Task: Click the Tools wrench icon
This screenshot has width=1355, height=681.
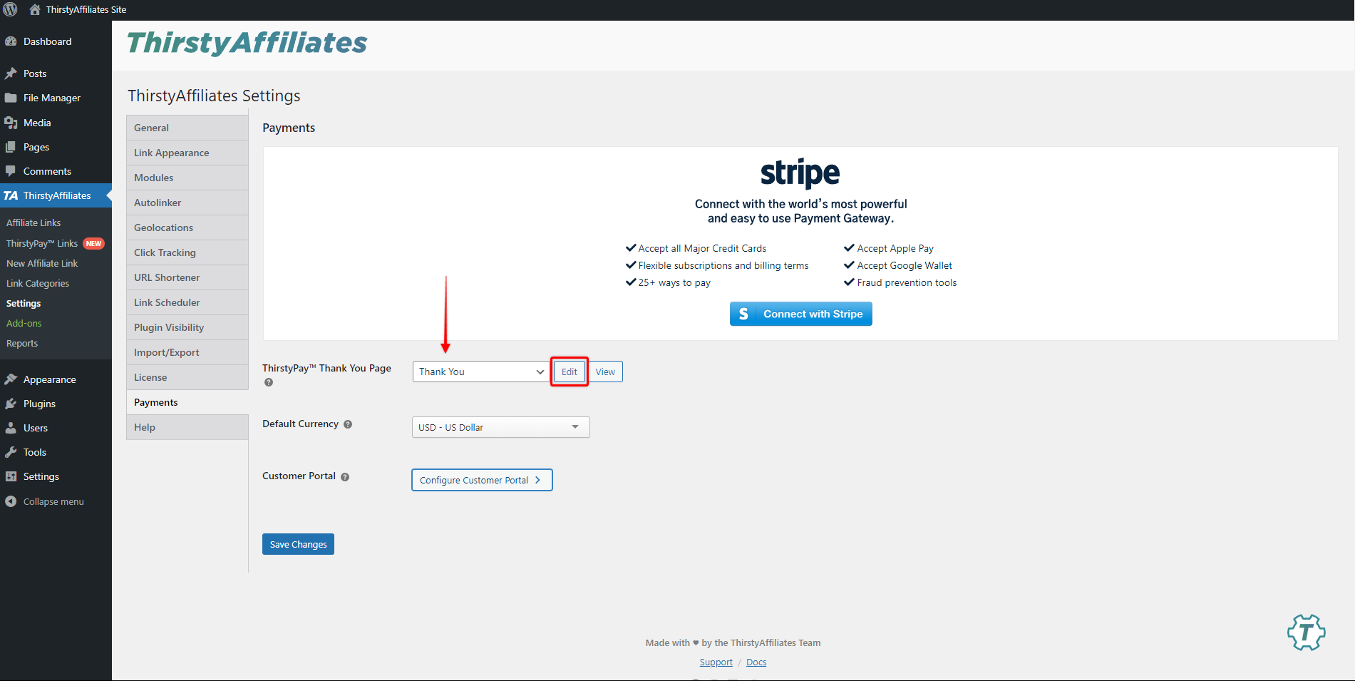Action: point(11,452)
